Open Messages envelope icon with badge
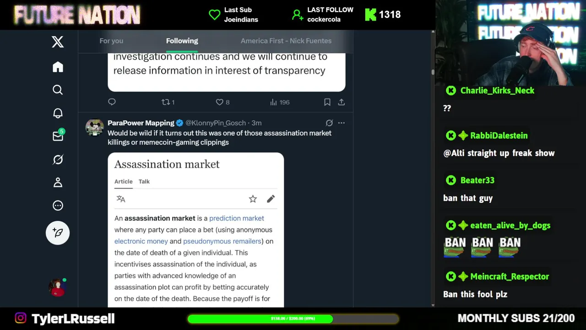This screenshot has width=586, height=330. (58, 136)
